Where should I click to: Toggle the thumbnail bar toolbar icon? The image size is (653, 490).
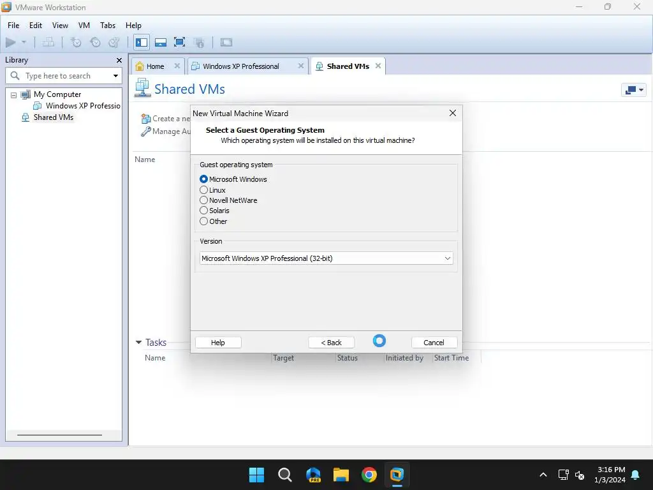tap(161, 42)
